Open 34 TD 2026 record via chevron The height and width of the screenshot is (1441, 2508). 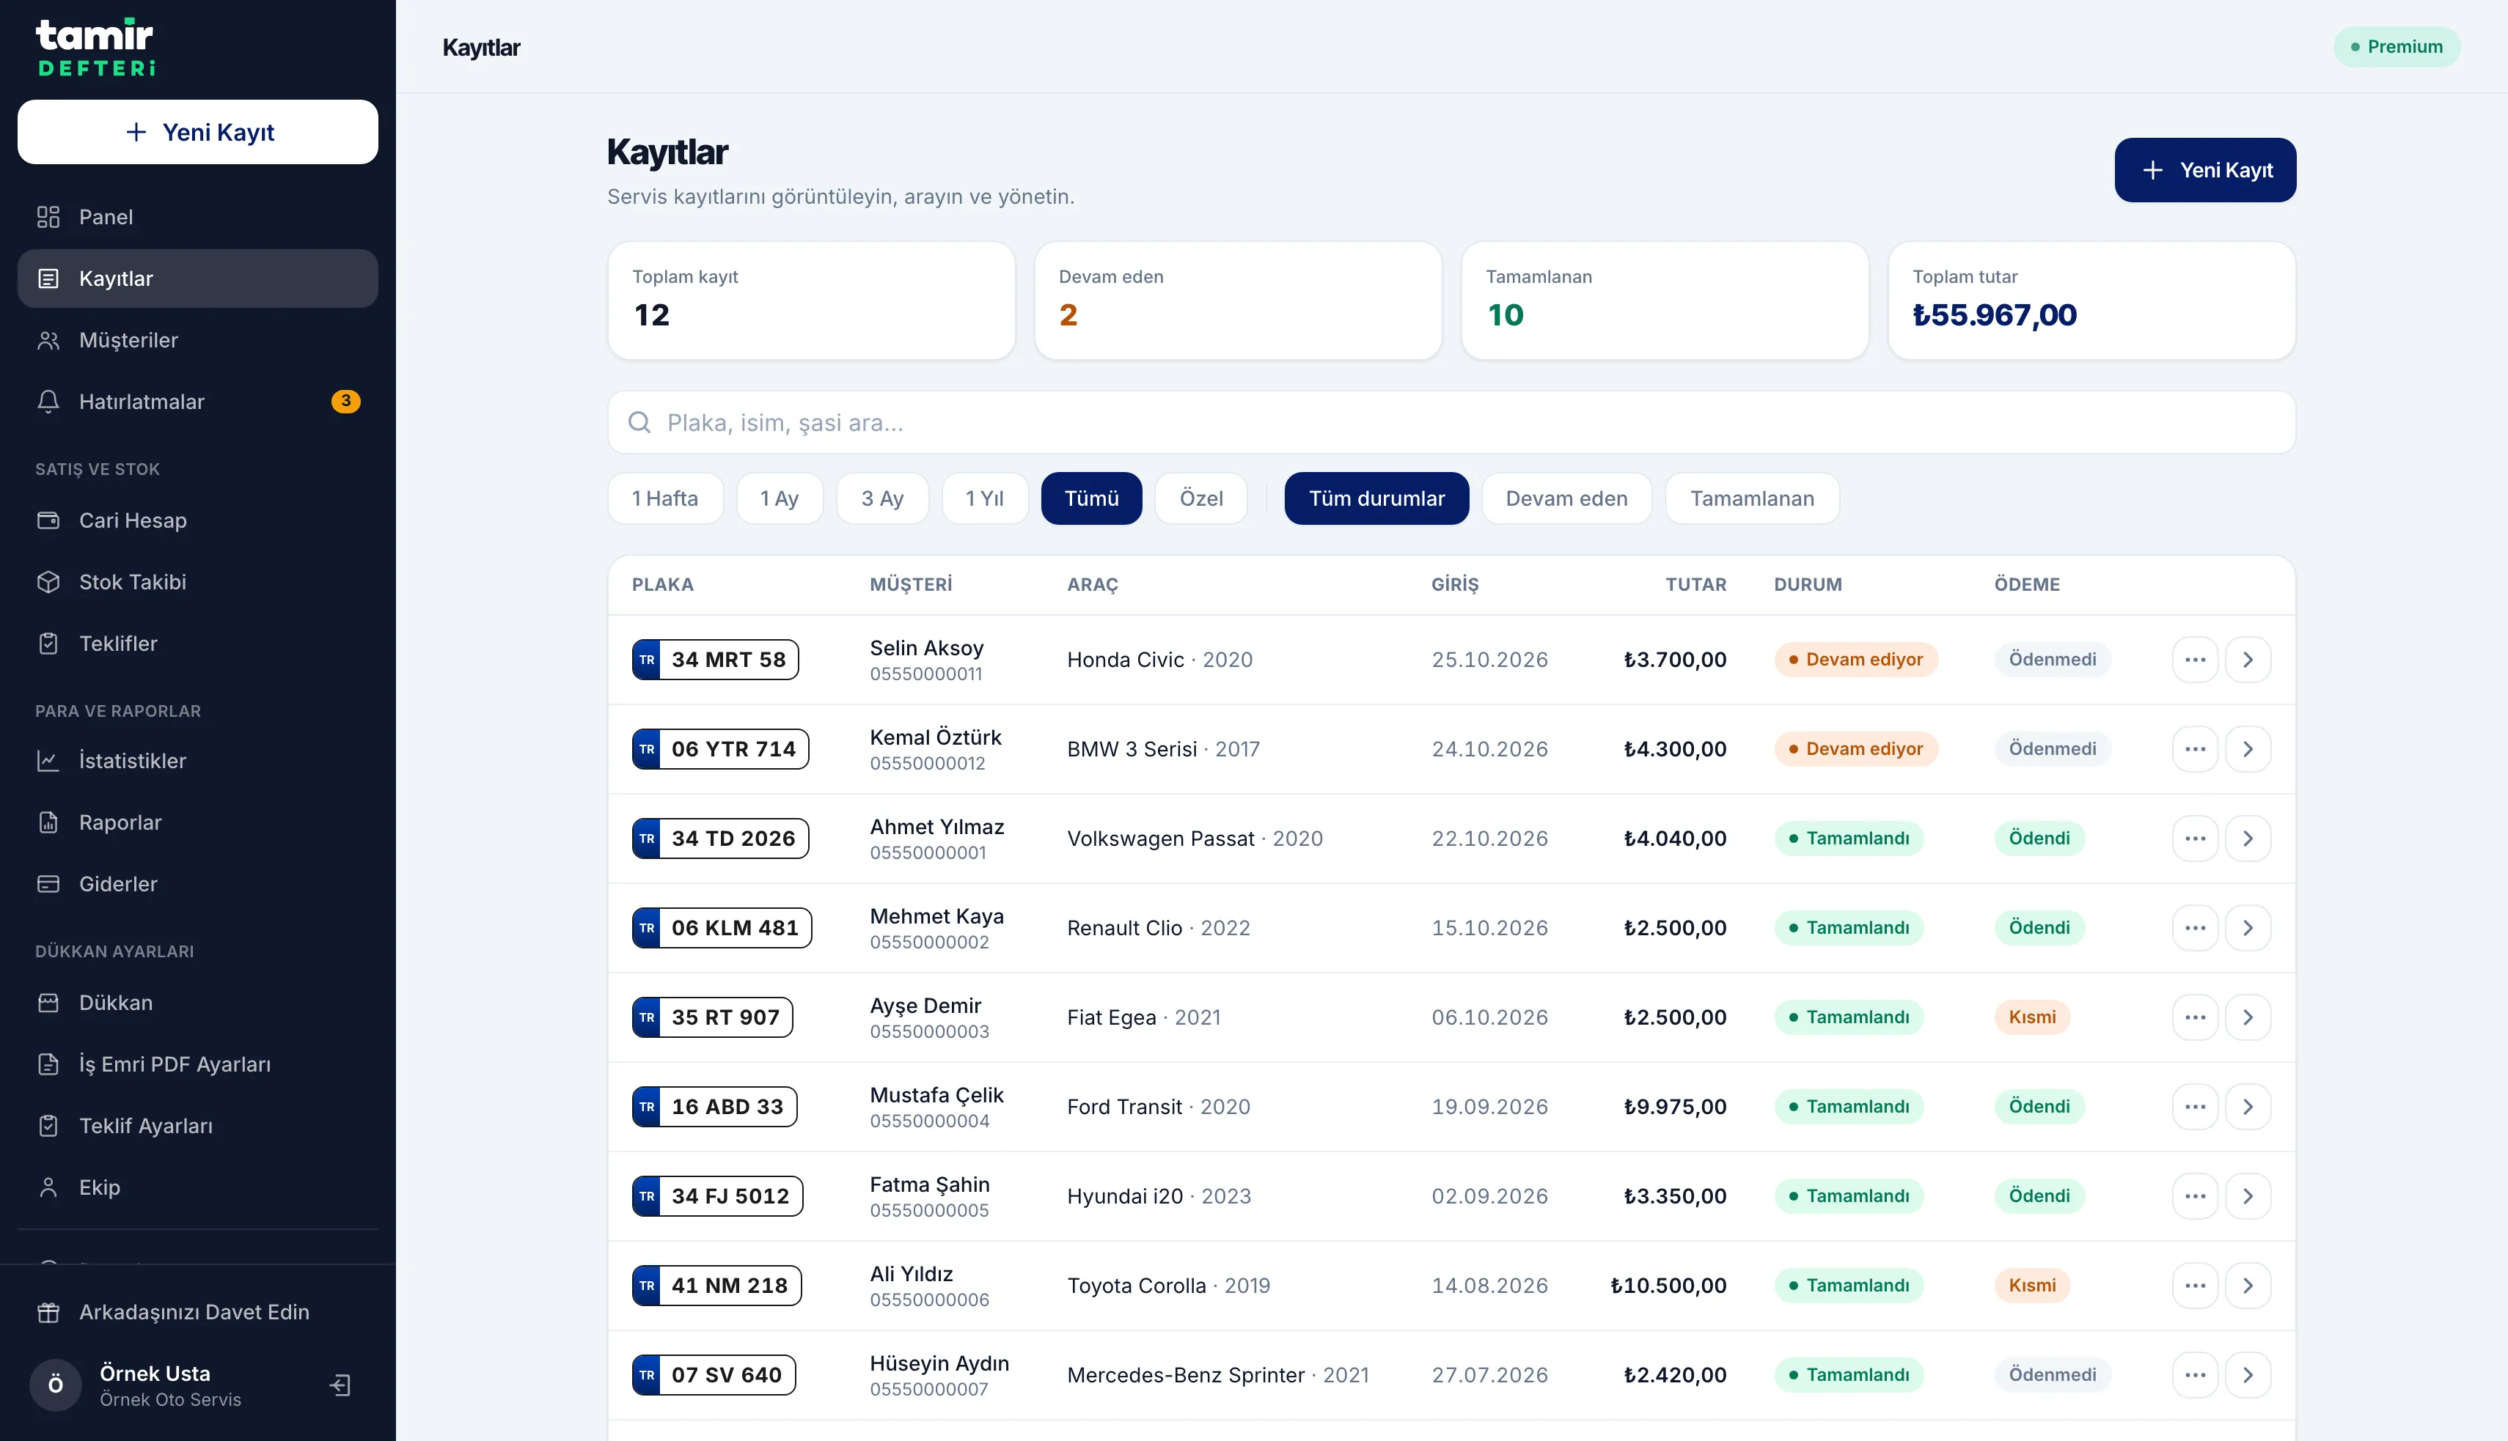tap(2248, 839)
